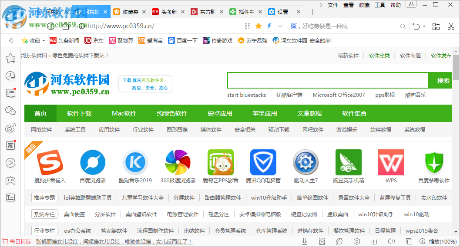Open a new tab with plus button
This screenshot has height=247, width=460.
pyautogui.click(x=312, y=12)
